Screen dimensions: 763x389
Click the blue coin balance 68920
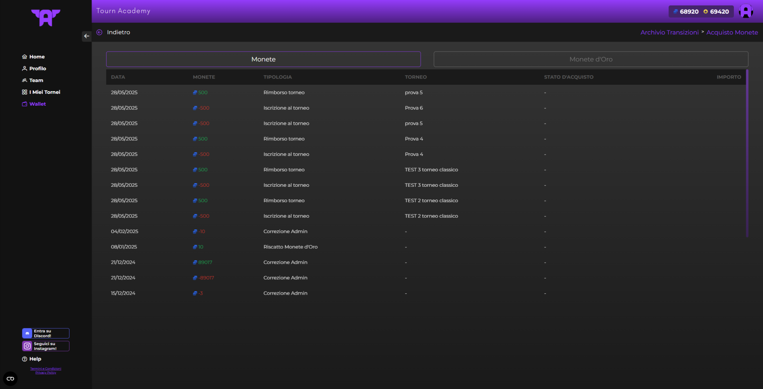pyautogui.click(x=686, y=12)
